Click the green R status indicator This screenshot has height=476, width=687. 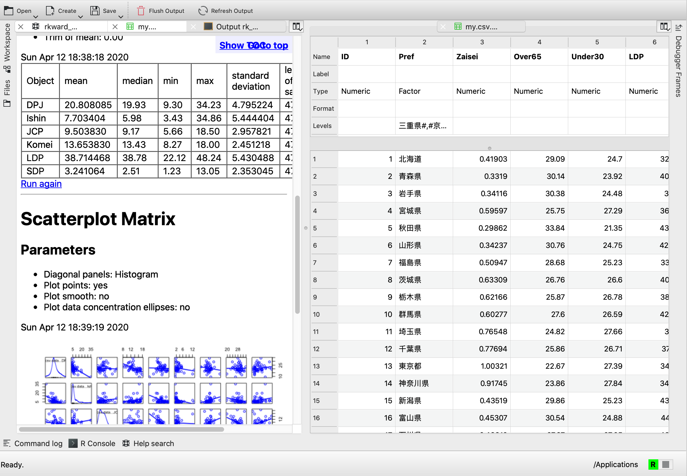click(x=653, y=464)
